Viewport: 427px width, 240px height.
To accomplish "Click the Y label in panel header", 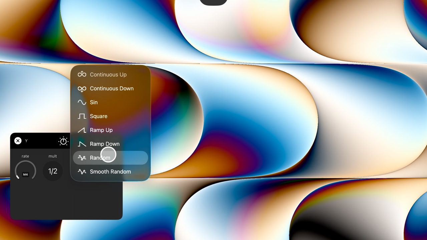I will click(26, 141).
